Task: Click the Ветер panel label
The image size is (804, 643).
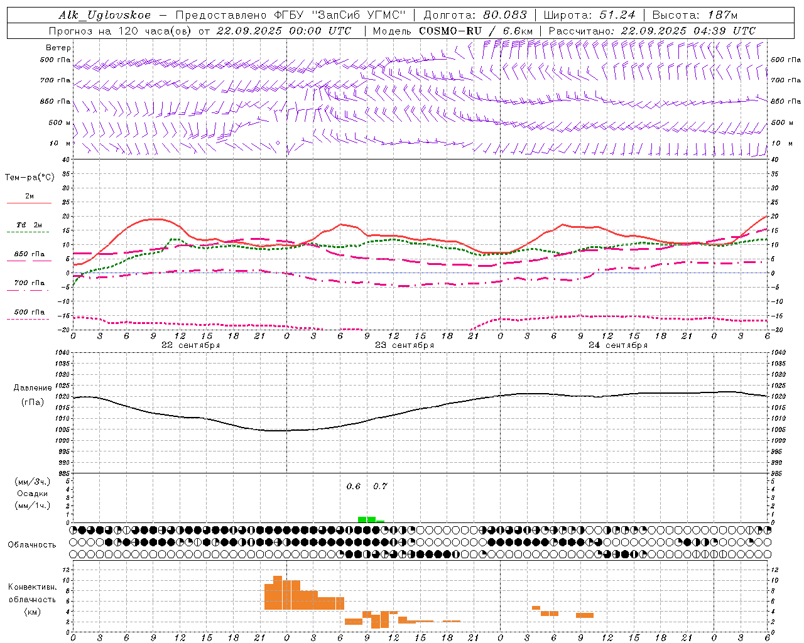Action: pos(58,48)
